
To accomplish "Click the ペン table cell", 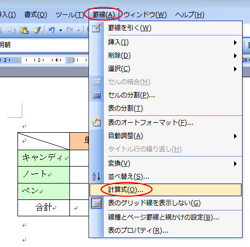I will (44, 191).
